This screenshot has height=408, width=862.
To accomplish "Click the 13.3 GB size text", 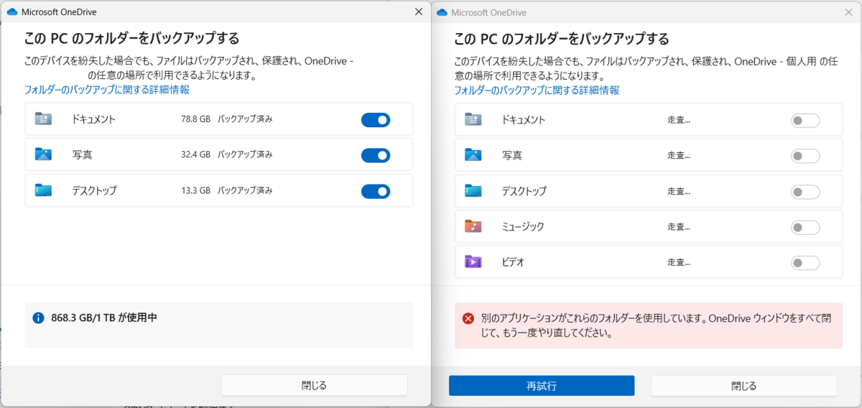I will [x=195, y=191].
